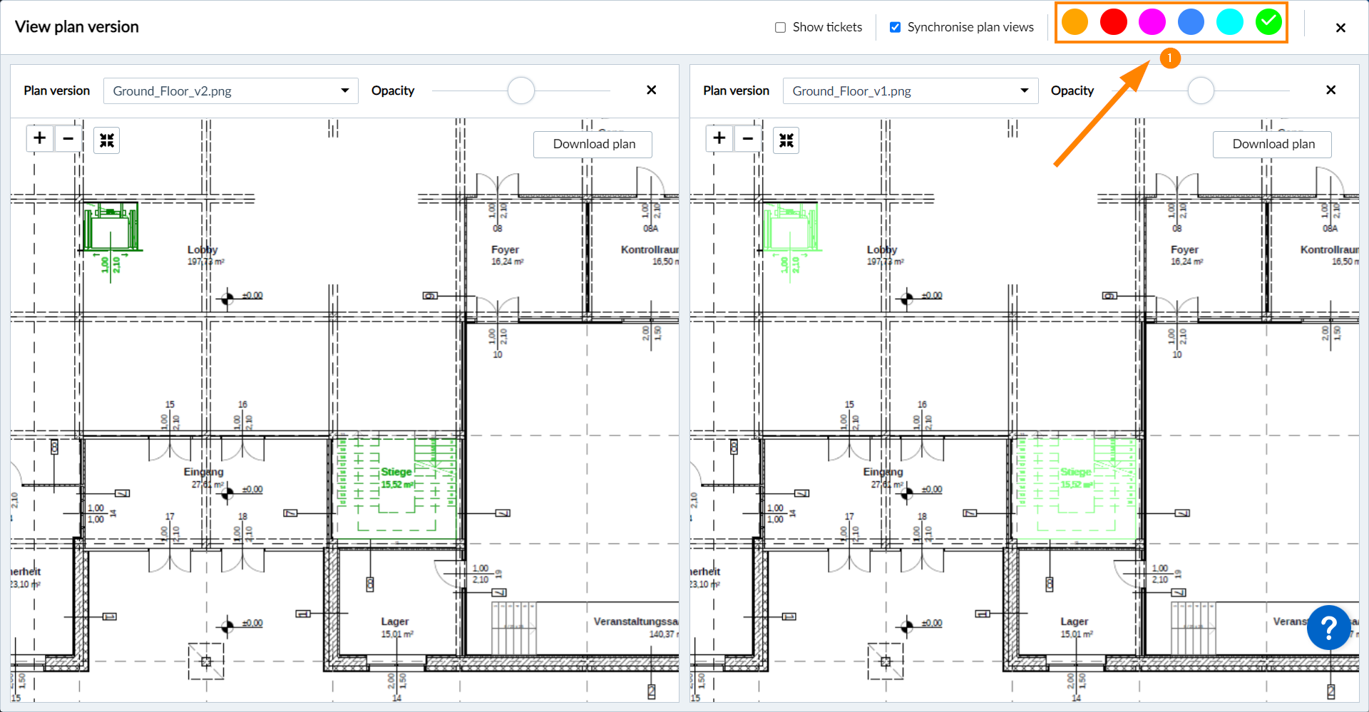
Task: Zoom out on the left plan view
Action: point(68,138)
